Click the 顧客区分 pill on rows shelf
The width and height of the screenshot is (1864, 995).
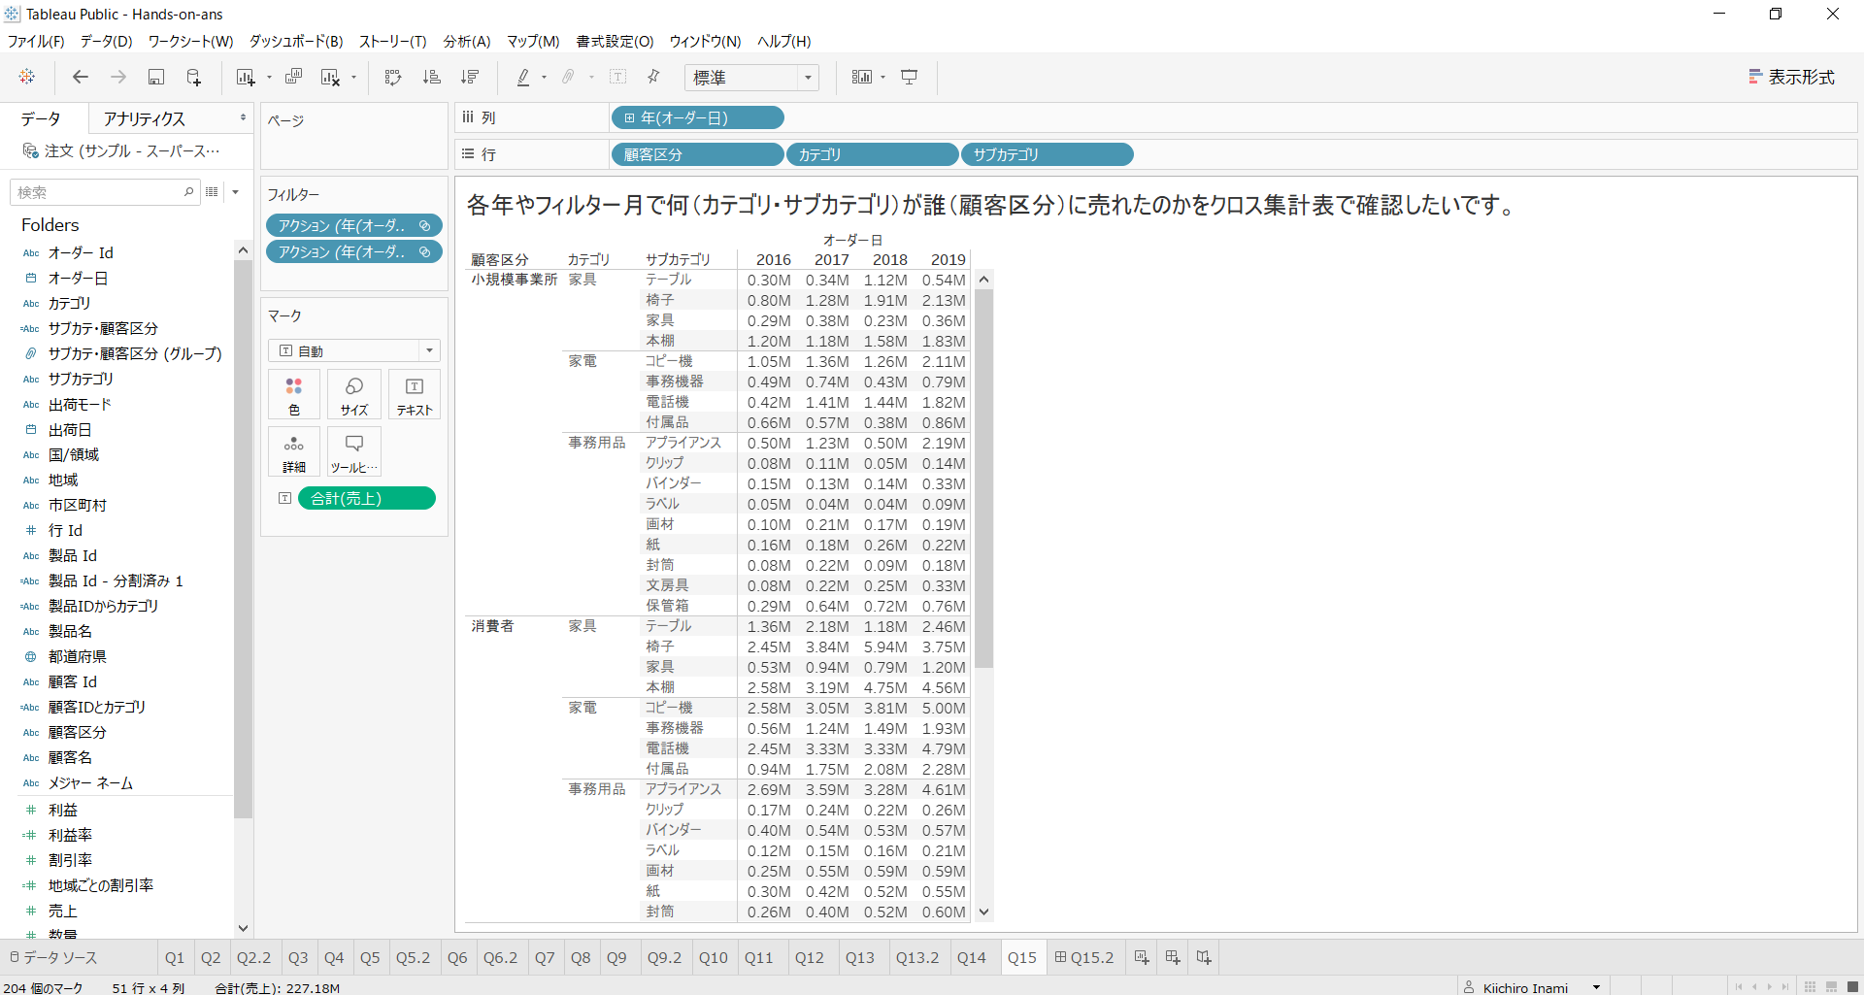tap(697, 154)
